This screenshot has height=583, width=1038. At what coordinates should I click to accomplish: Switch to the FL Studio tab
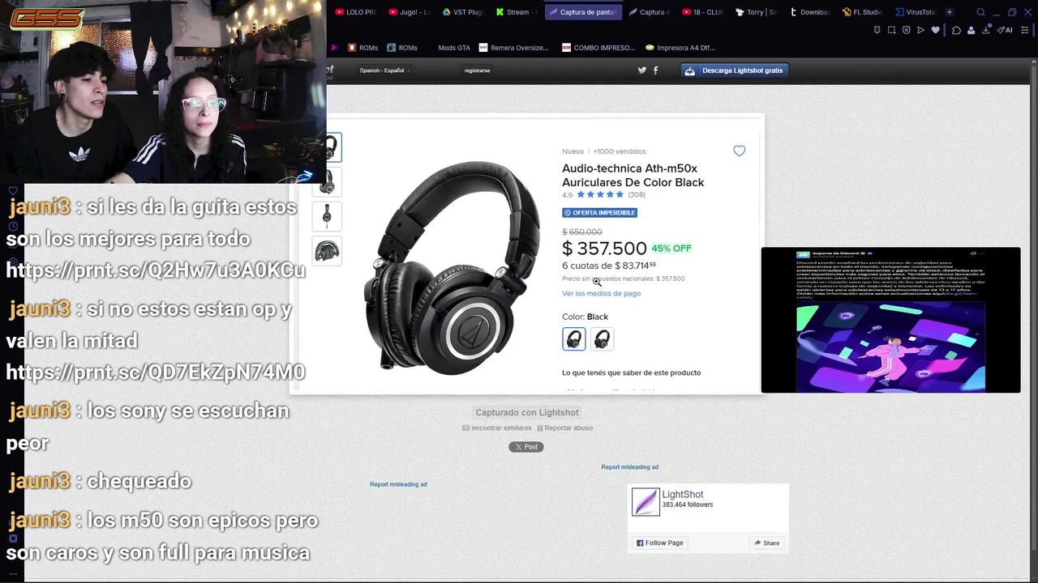pyautogui.click(x=862, y=12)
